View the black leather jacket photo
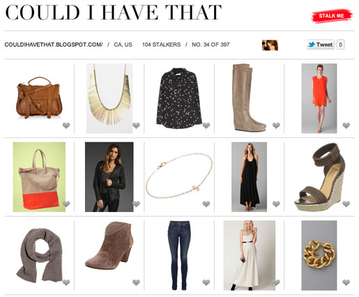Image resolution: width=359 pixels, height=297 pixels. click(x=109, y=177)
